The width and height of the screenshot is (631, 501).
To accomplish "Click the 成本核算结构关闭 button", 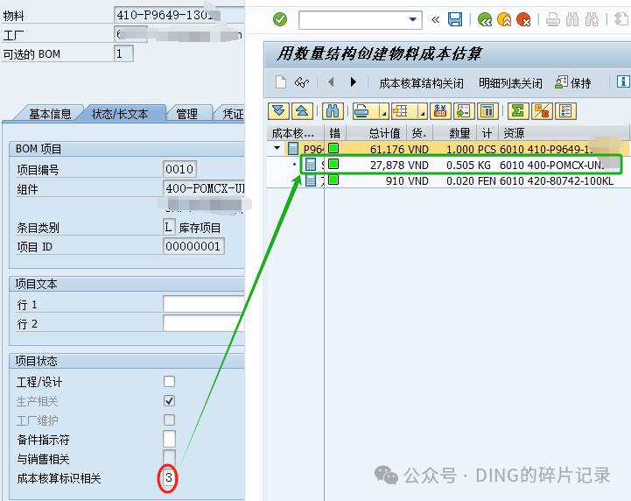I will pos(421,83).
